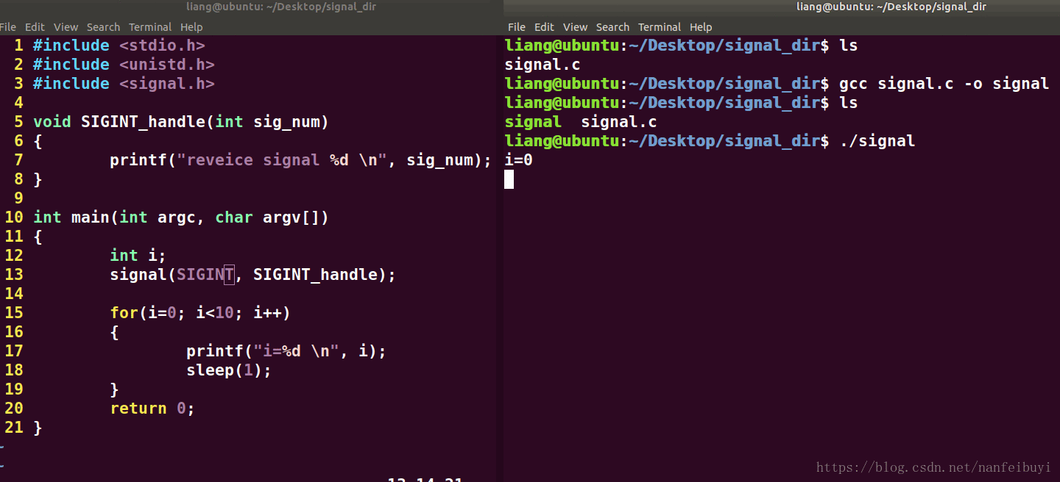The height and width of the screenshot is (482, 1060).
Task: Open the Search menu in the right terminal
Action: (x=612, y=26)
